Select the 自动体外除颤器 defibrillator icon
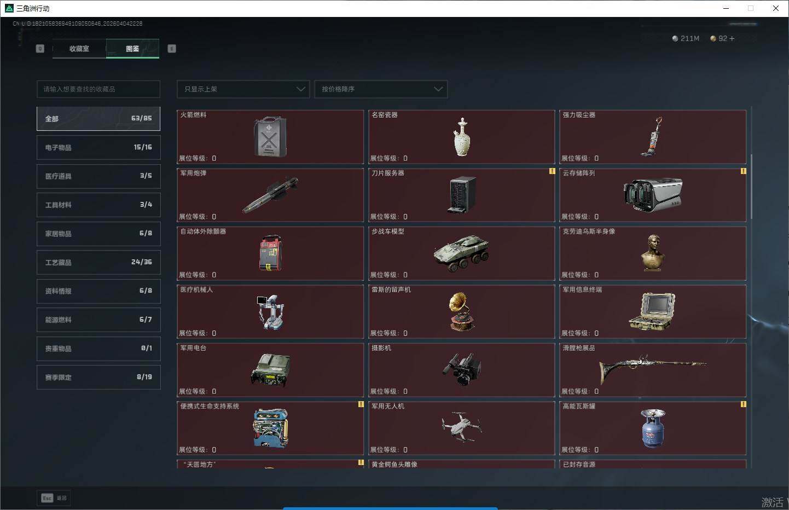Screen dimensions: 789x510 270,253
